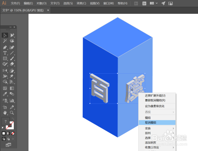198x151 pixels.
Task: Select the Artboard tool
Action: tap(5, 107)
